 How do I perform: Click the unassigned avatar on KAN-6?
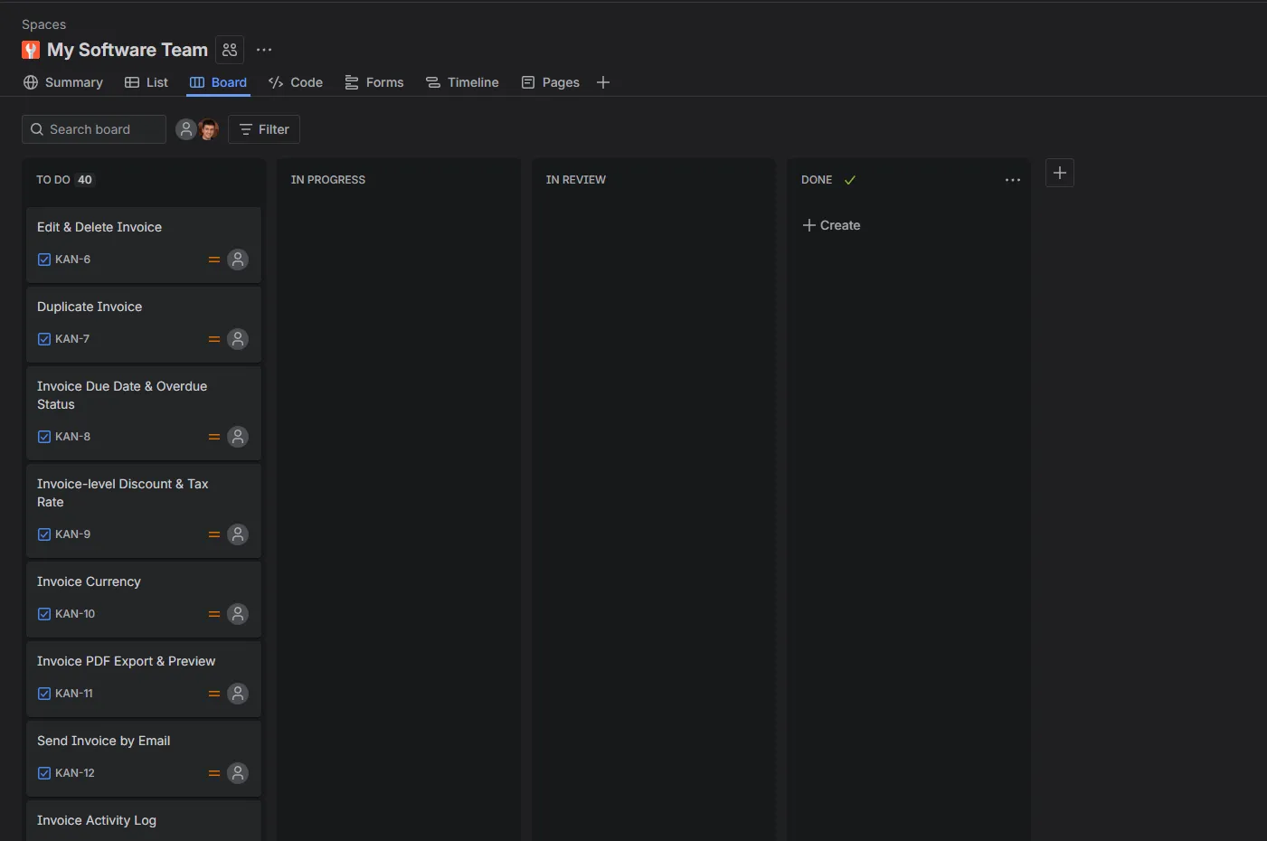238,260
